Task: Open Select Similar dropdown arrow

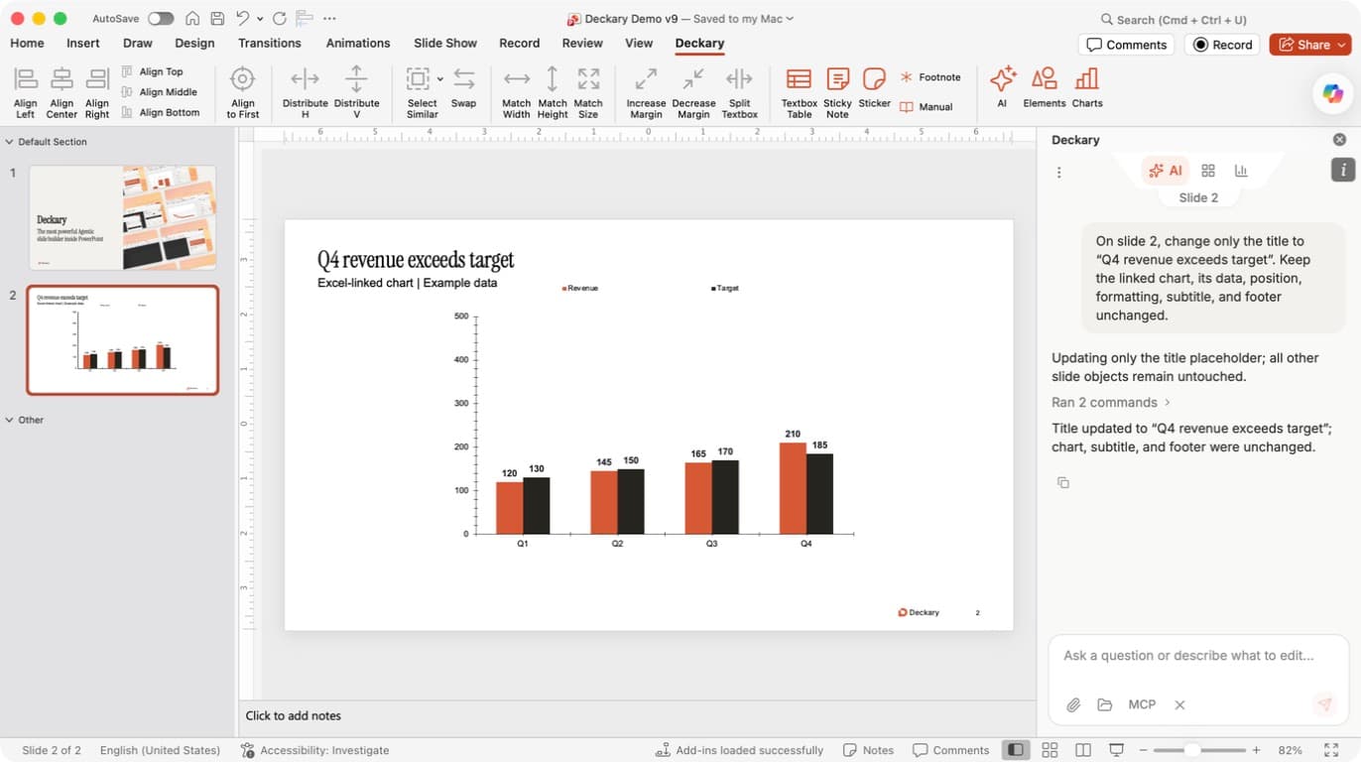Action: (440, 79)
